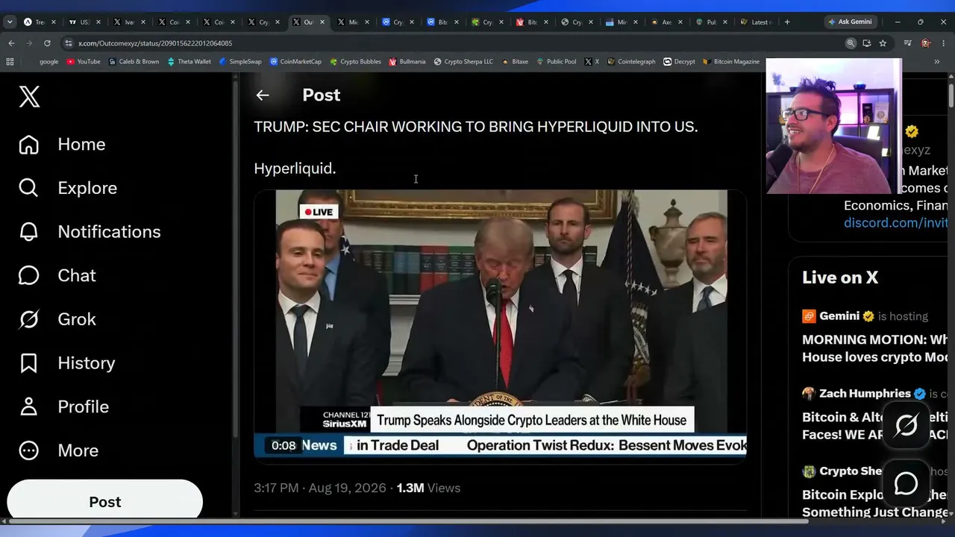The image size is (955, 537).
Task: Open the media controls toolbar icon
Action: coord(908,43)
